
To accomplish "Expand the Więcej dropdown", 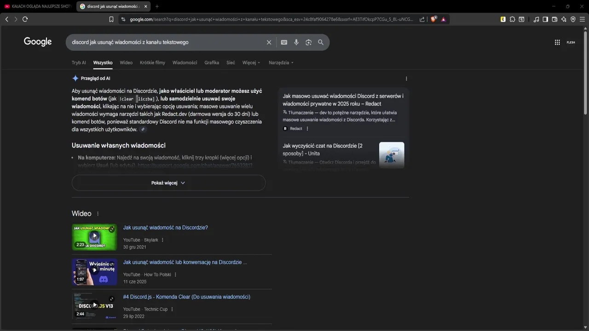I will 251,63.
